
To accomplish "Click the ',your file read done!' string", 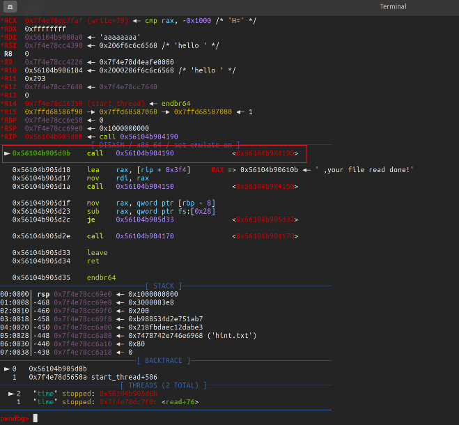I will (364, 170).
